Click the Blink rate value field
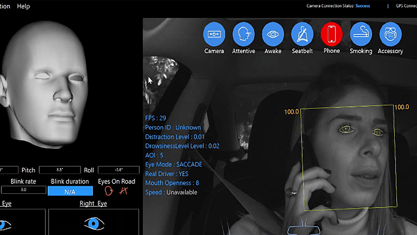Viewport: 417px width, 235px height. coord(23,190)
